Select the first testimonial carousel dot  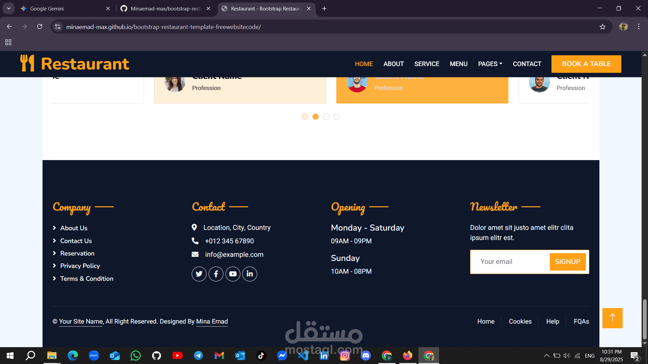click(305, 117)
